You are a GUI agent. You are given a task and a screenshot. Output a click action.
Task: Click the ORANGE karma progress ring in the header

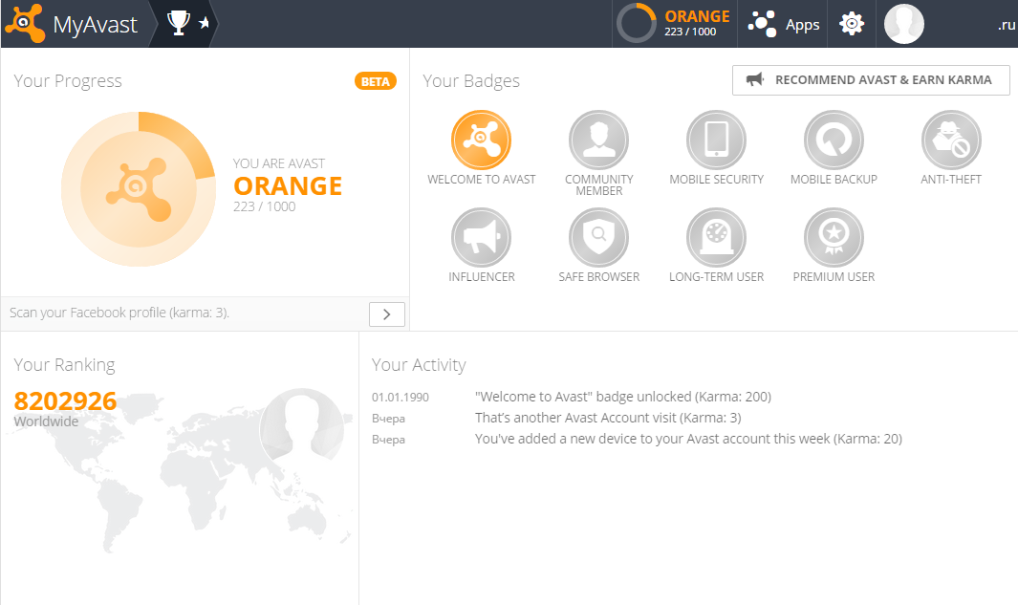(x=637, y=23)
